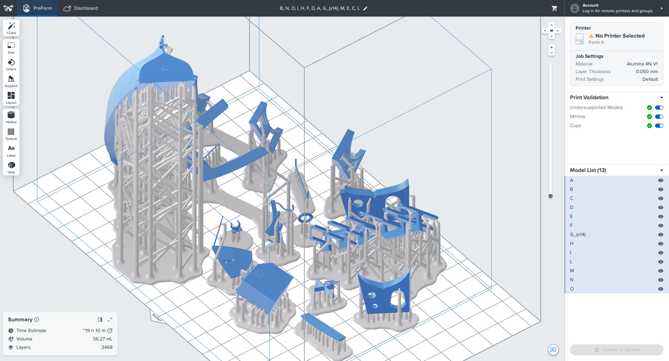The image size is (669, 361).
Task: Click the Account avatar icon
Action: coord(575,8)
